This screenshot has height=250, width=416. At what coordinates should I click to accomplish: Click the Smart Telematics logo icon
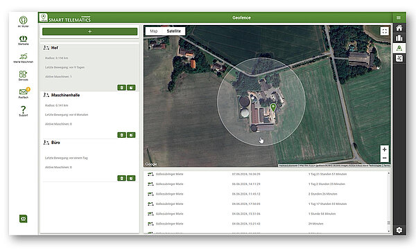point(43,17)
